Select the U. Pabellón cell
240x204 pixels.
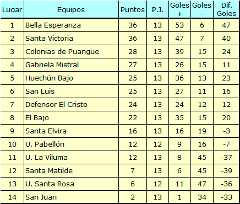pyautogui.click(x=71, y=144)
